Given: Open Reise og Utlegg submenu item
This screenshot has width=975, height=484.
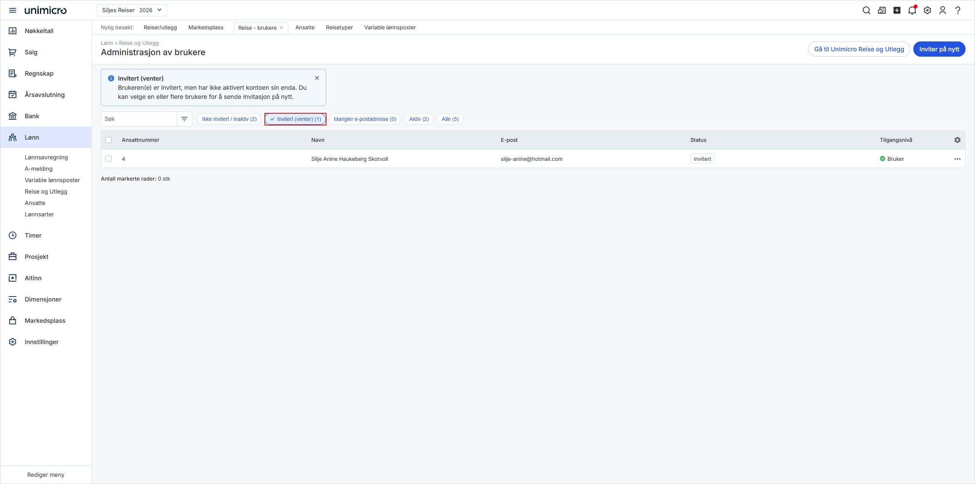Looking at the screenshot, I should [x=46, y=192].
